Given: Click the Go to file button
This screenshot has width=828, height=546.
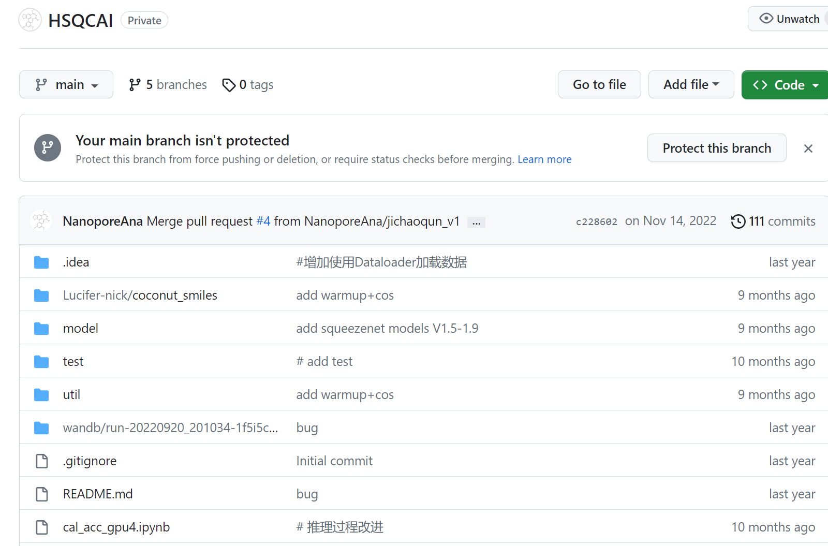Looking at the screenshot, I should click(x=599, y=84).
